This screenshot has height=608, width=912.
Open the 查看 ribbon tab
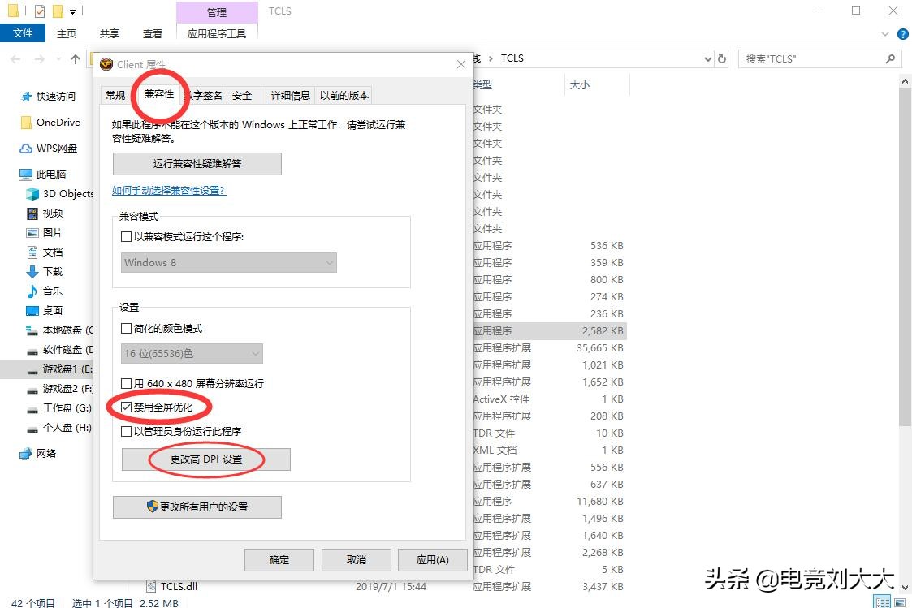pyautogui.click(x=153, y=33)
